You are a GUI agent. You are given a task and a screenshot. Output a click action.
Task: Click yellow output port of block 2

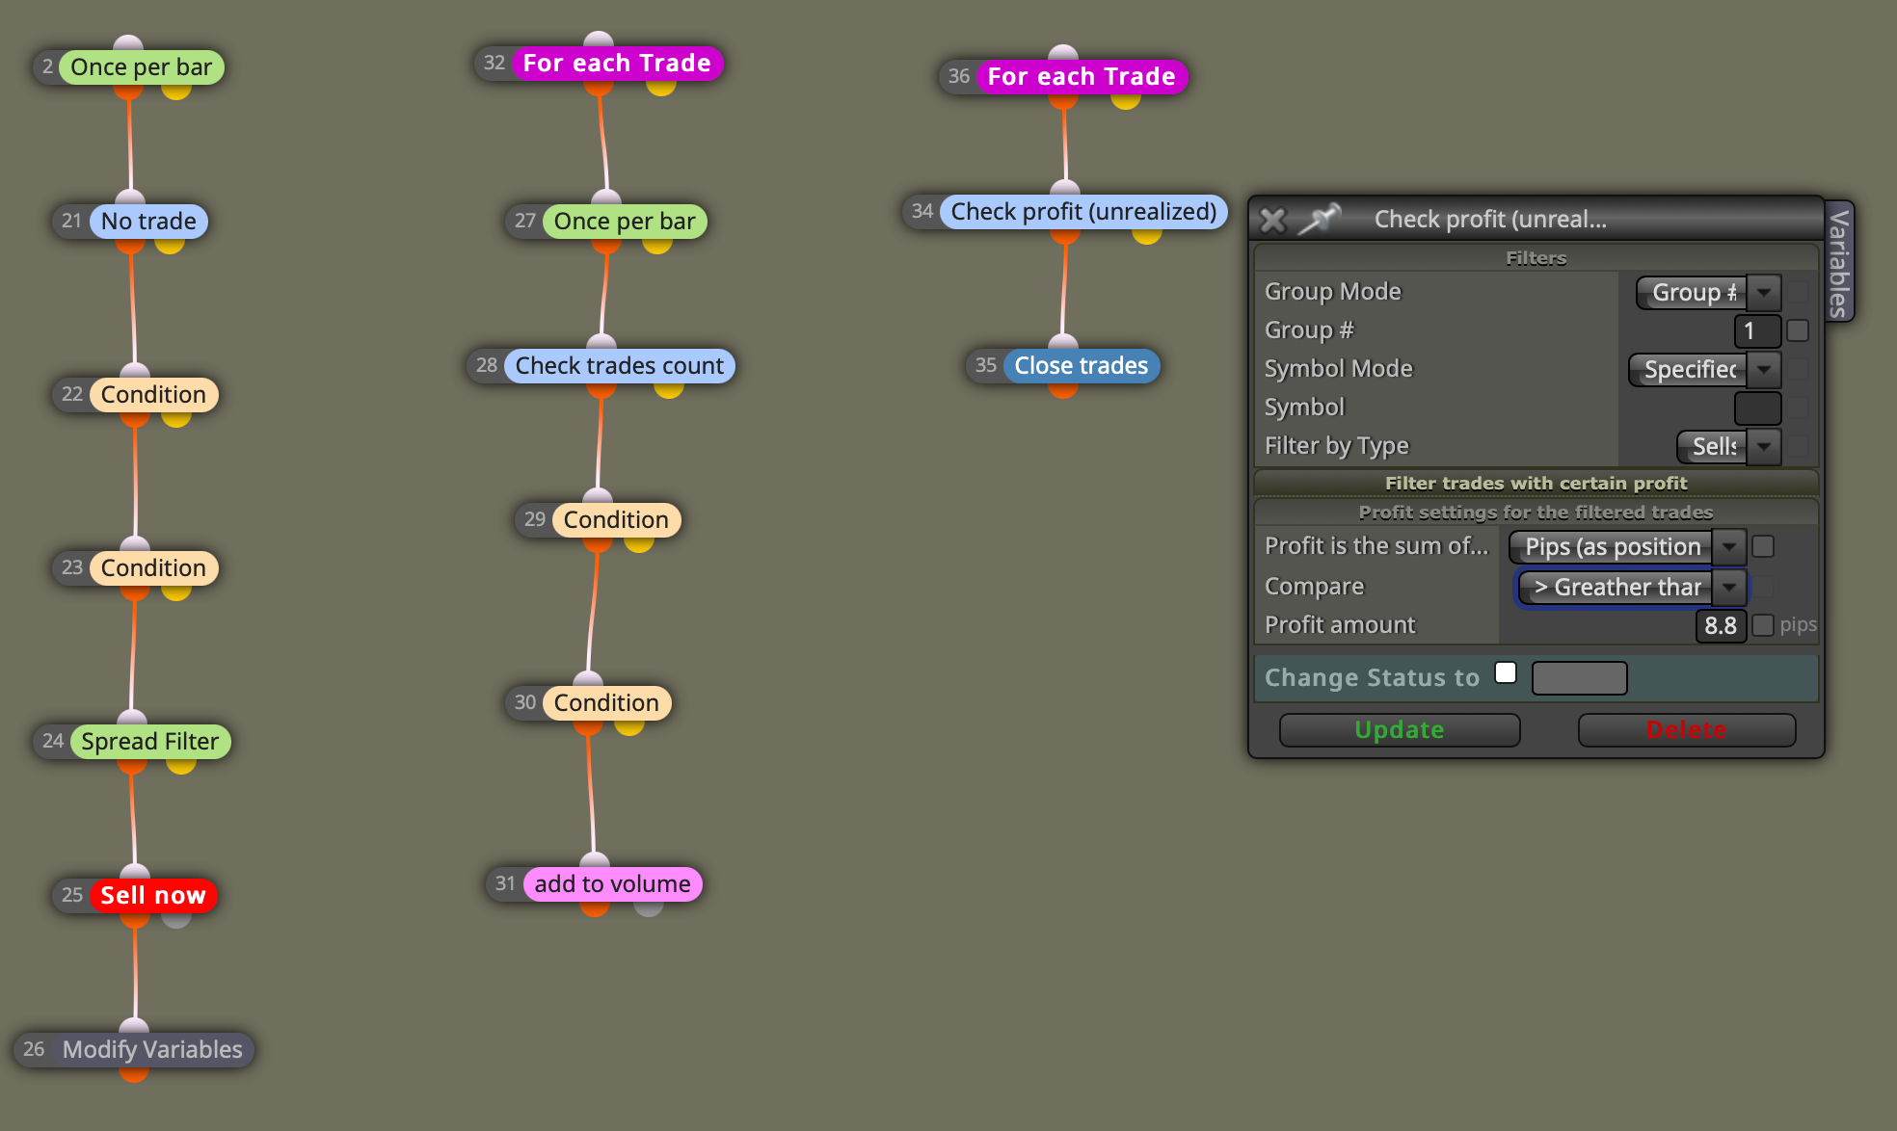tap(176, 91)
